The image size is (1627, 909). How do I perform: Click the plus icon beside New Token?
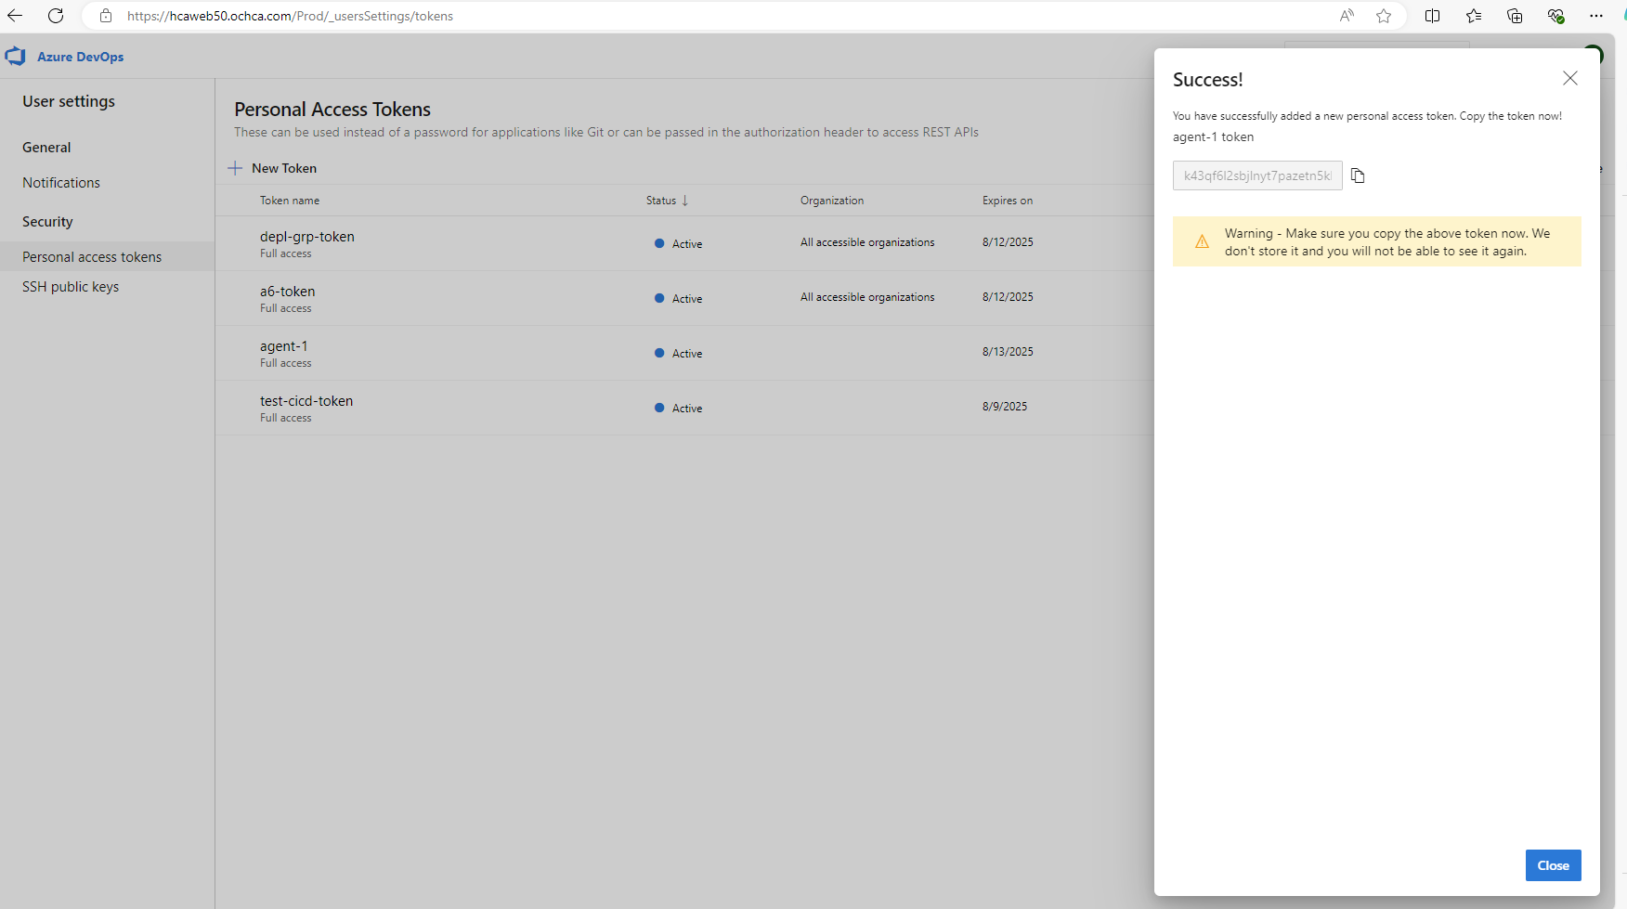pyautogui.click(x=235, y=168)
